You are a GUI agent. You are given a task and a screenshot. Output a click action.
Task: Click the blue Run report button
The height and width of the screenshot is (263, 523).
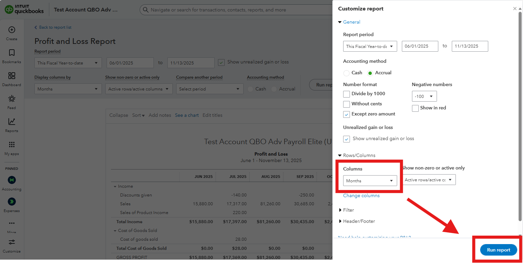coord(498,250)
